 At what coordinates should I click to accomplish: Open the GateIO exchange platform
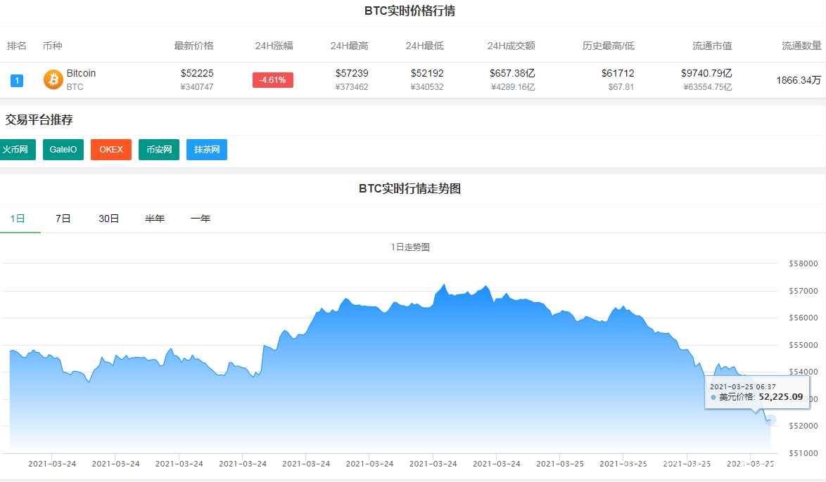(63, 149)
